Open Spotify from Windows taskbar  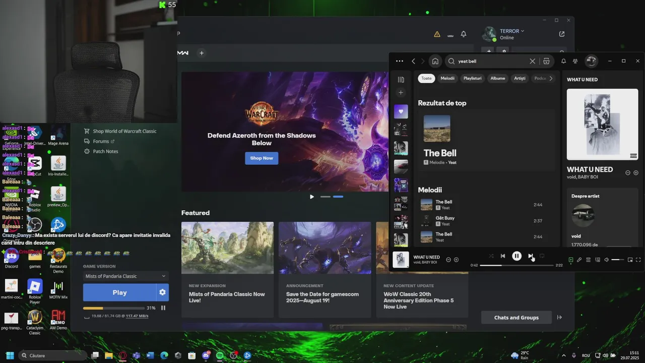pyautogui.click(x=220, y=355)
